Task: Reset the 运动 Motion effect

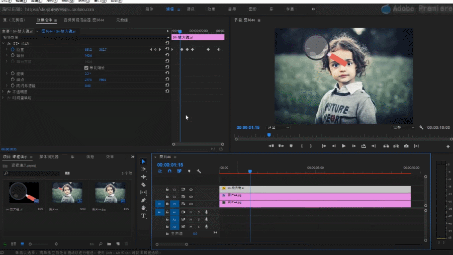Action: coord(167,43)
